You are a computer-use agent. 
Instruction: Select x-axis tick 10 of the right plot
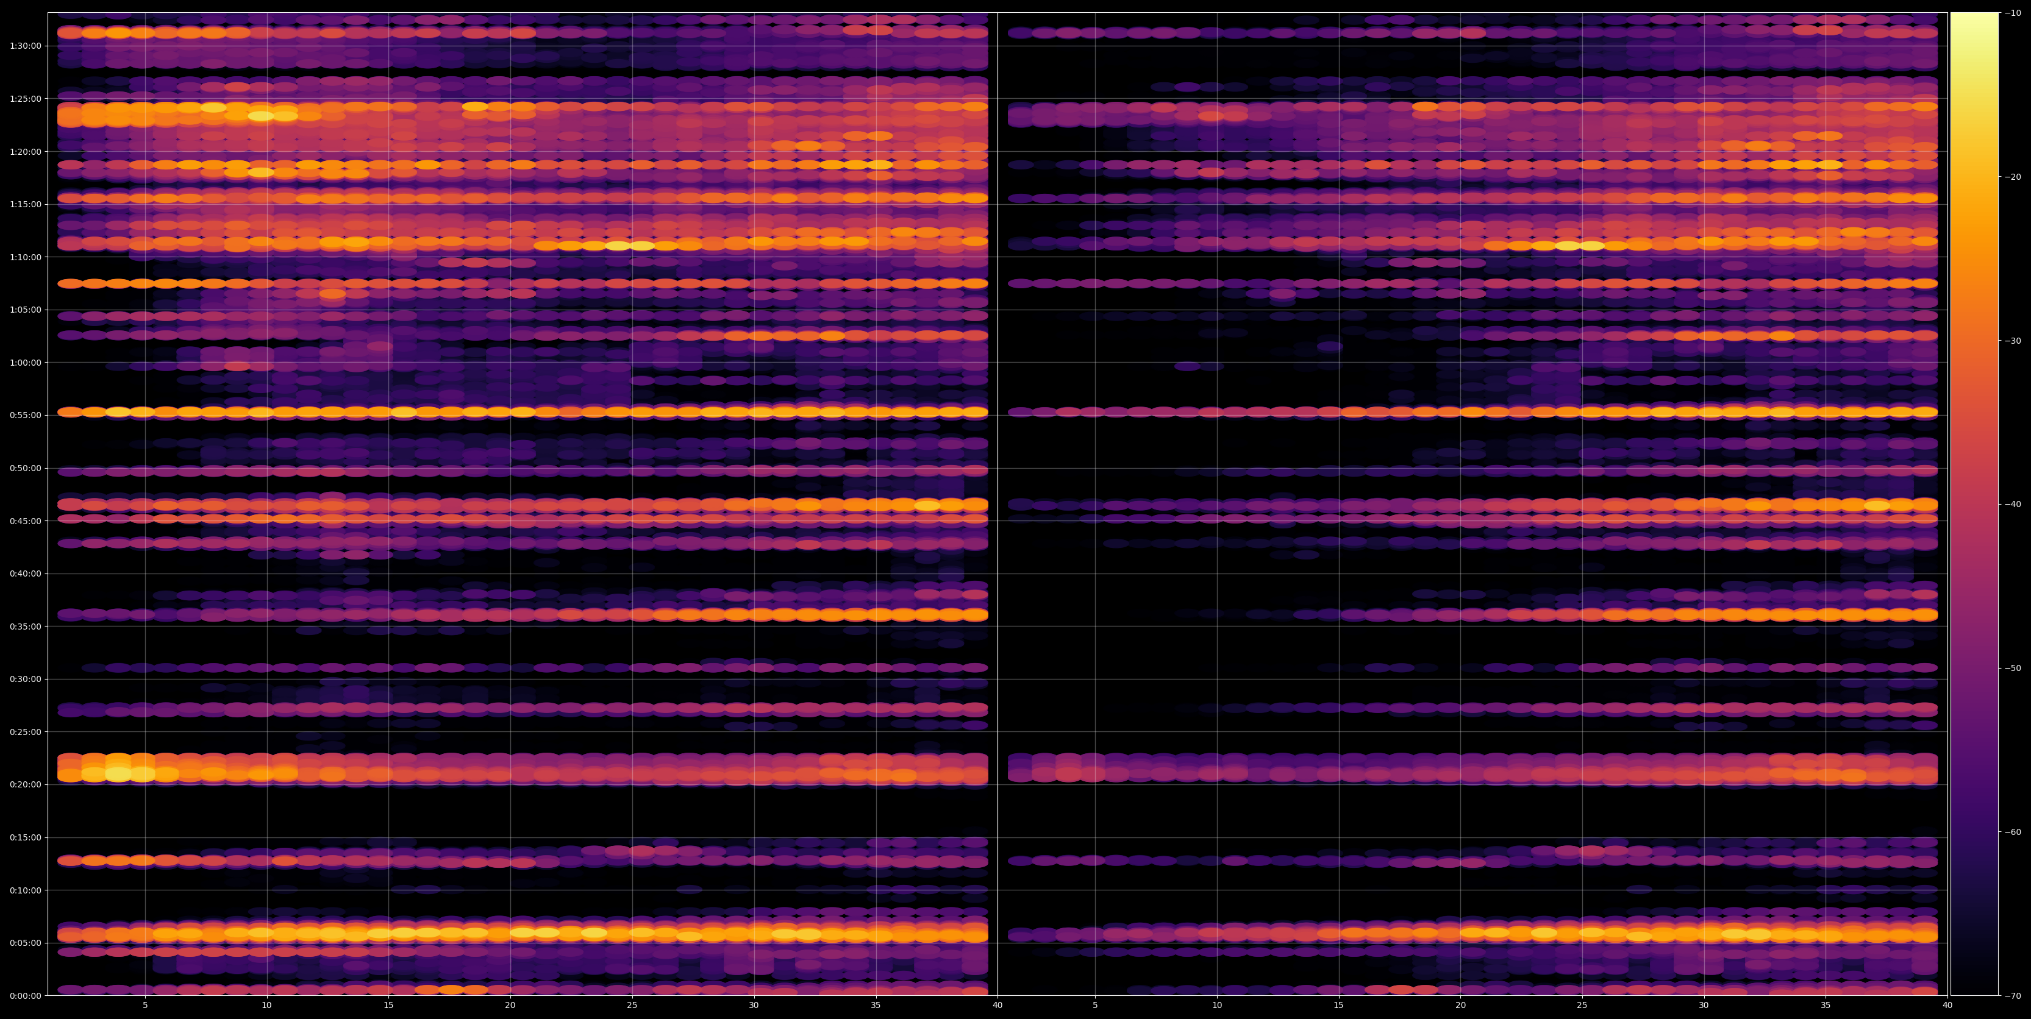(x=1216, y=1006)
